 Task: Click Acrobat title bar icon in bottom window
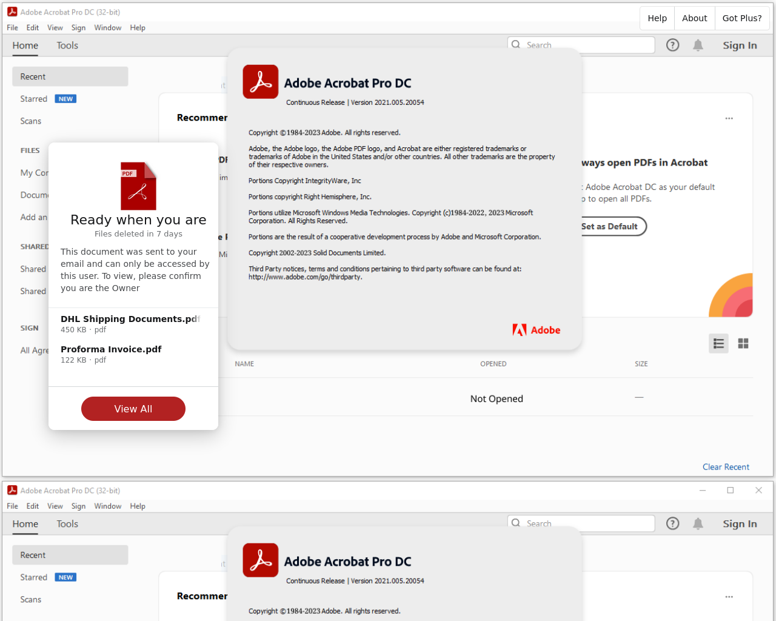tap(12, 490)
